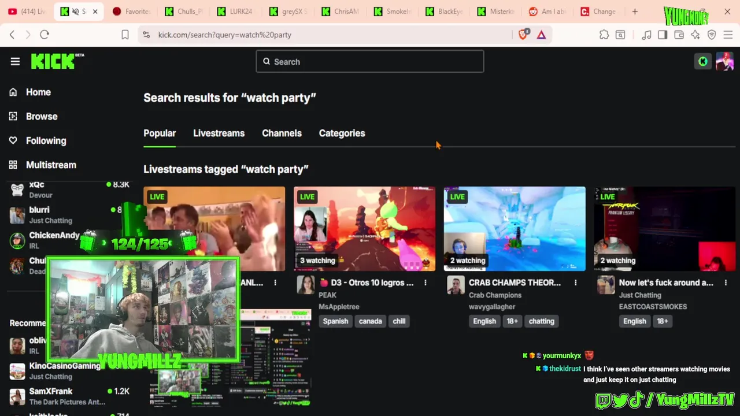The image size is (740, 416).
Task: Open options menu for the first stream card
Action: click(x=275, y=283)
